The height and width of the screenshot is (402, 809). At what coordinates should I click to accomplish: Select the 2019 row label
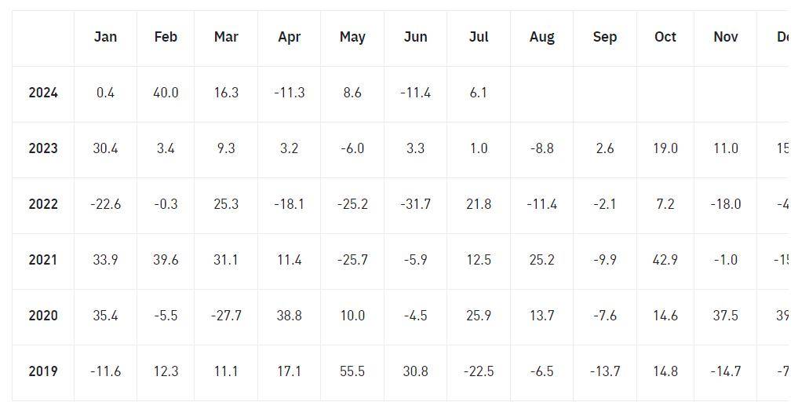coord(43,371)
